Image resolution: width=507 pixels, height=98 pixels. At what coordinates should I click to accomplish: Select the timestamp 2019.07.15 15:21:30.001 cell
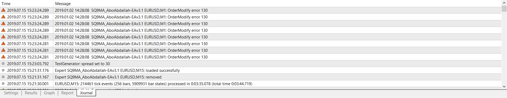(28, 84)
